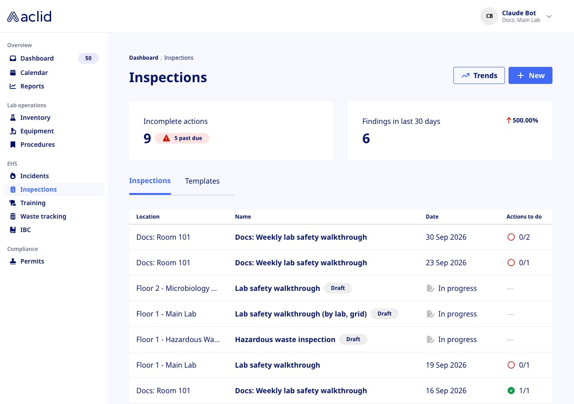Image resolution: width=574 pixels, height=404 pixels.
Task: Click the Inspections clipboard icon
Action: click(x=13, y=189)
